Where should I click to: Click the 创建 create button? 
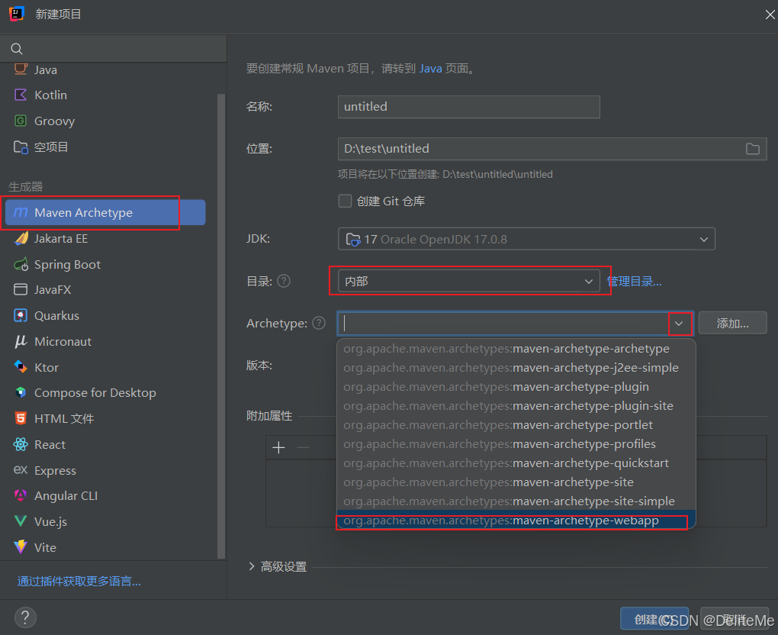(x=654, y=619)
